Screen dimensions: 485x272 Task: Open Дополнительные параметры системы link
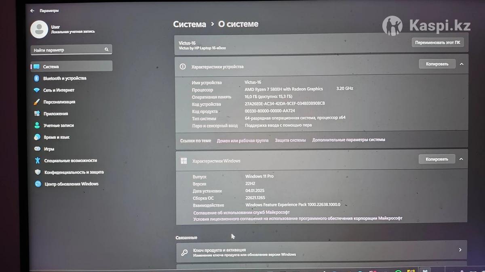coord(348,140)
